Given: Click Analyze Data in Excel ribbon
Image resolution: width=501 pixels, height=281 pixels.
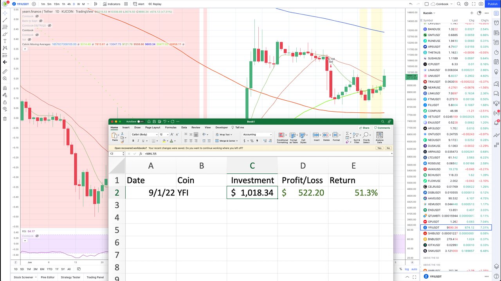Looking at the screenshot, I should (x=380, y=137).
